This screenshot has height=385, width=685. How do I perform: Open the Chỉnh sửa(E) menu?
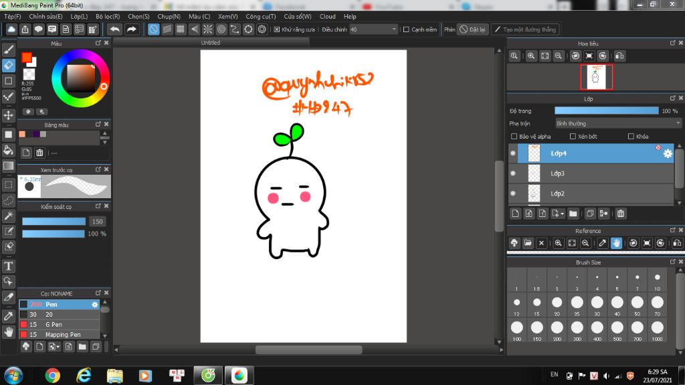[x=46, y=16]
